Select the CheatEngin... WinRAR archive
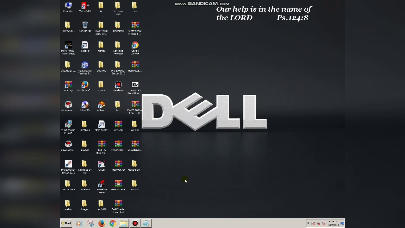This screenshot has width=405, height=228. 135,146
